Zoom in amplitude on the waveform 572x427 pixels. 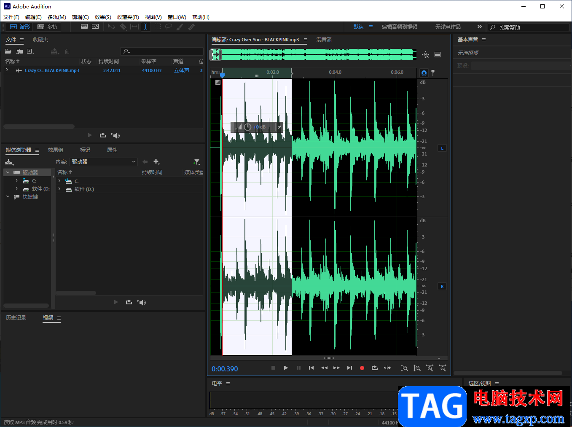(x=404, y=368)
